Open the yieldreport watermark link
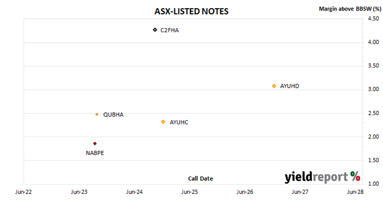The image size is (383, 200). (322, 177)
